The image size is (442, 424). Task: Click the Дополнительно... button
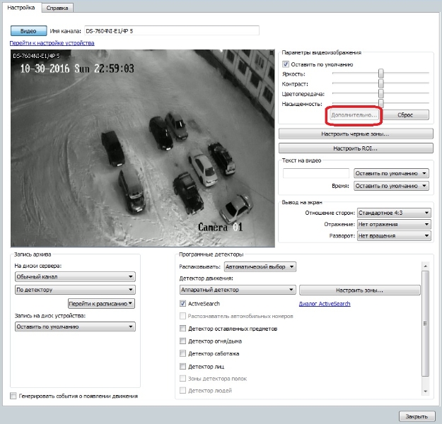(354, 115)
